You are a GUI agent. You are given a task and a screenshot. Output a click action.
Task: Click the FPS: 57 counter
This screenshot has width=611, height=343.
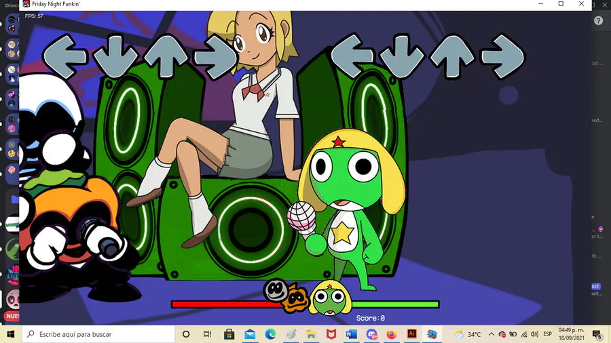click(34, 16)
